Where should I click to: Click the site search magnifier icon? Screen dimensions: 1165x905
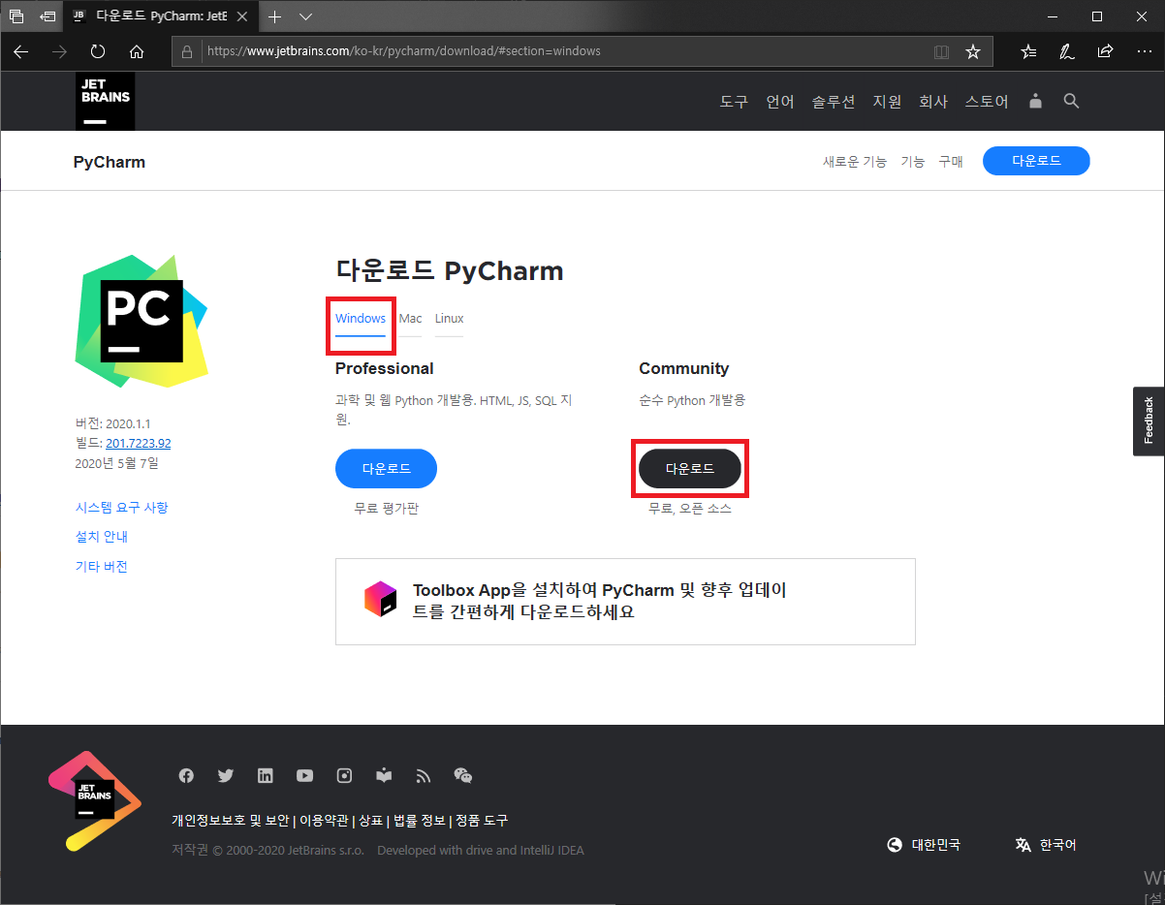coord(1071,101)
